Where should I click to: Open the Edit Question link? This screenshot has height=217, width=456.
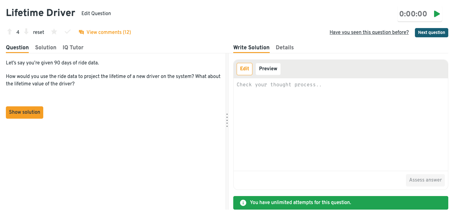[x=96, y=14]
